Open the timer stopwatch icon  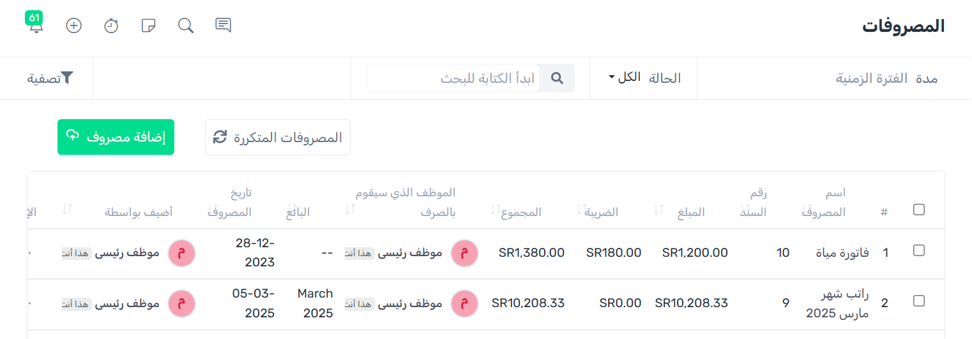[x=111, y=25]
